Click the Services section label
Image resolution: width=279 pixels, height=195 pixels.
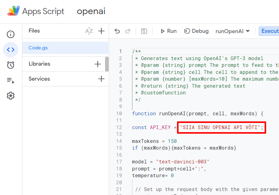pos(39,79)
